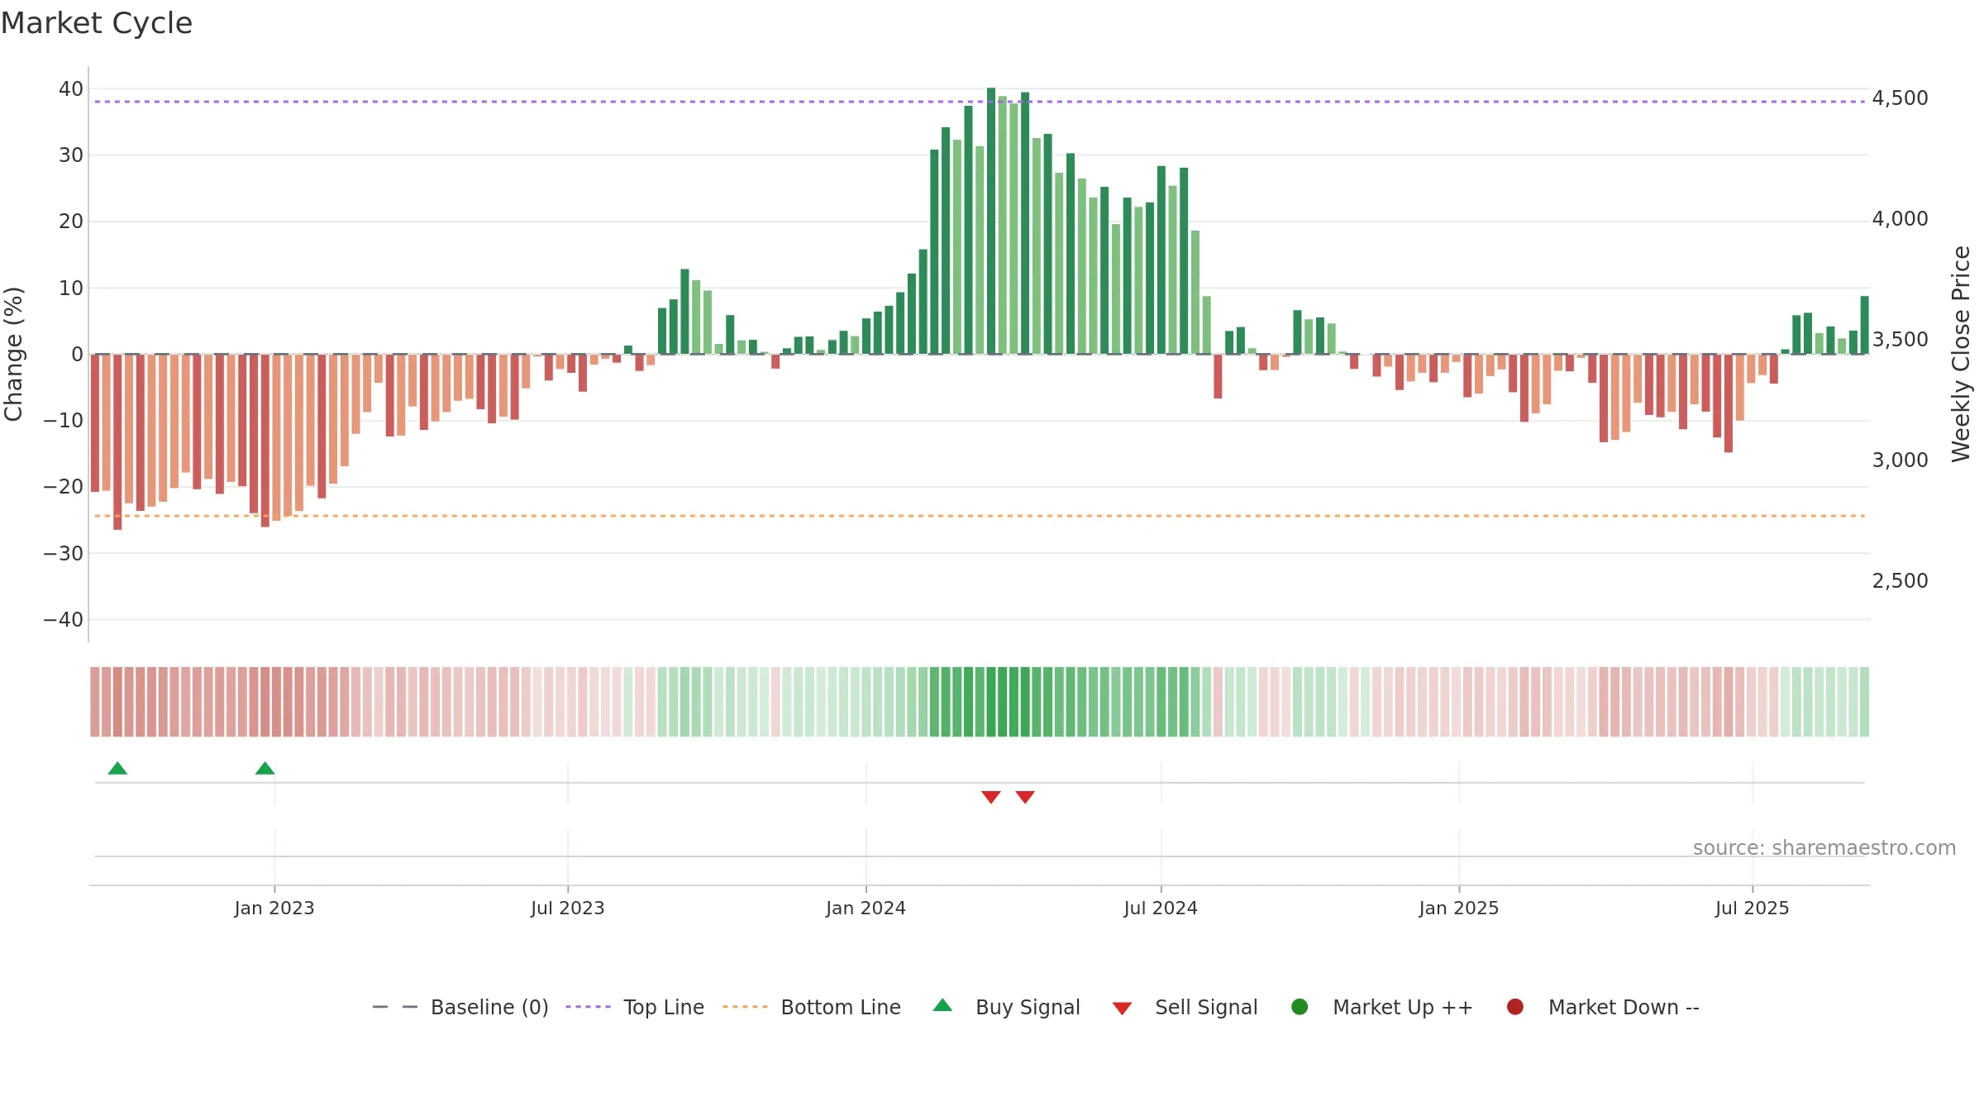This screenshot has width=1984, height=1116.
Task: Select the second buy signal marker near Jan 2023
Action: (x=265, y=768)
